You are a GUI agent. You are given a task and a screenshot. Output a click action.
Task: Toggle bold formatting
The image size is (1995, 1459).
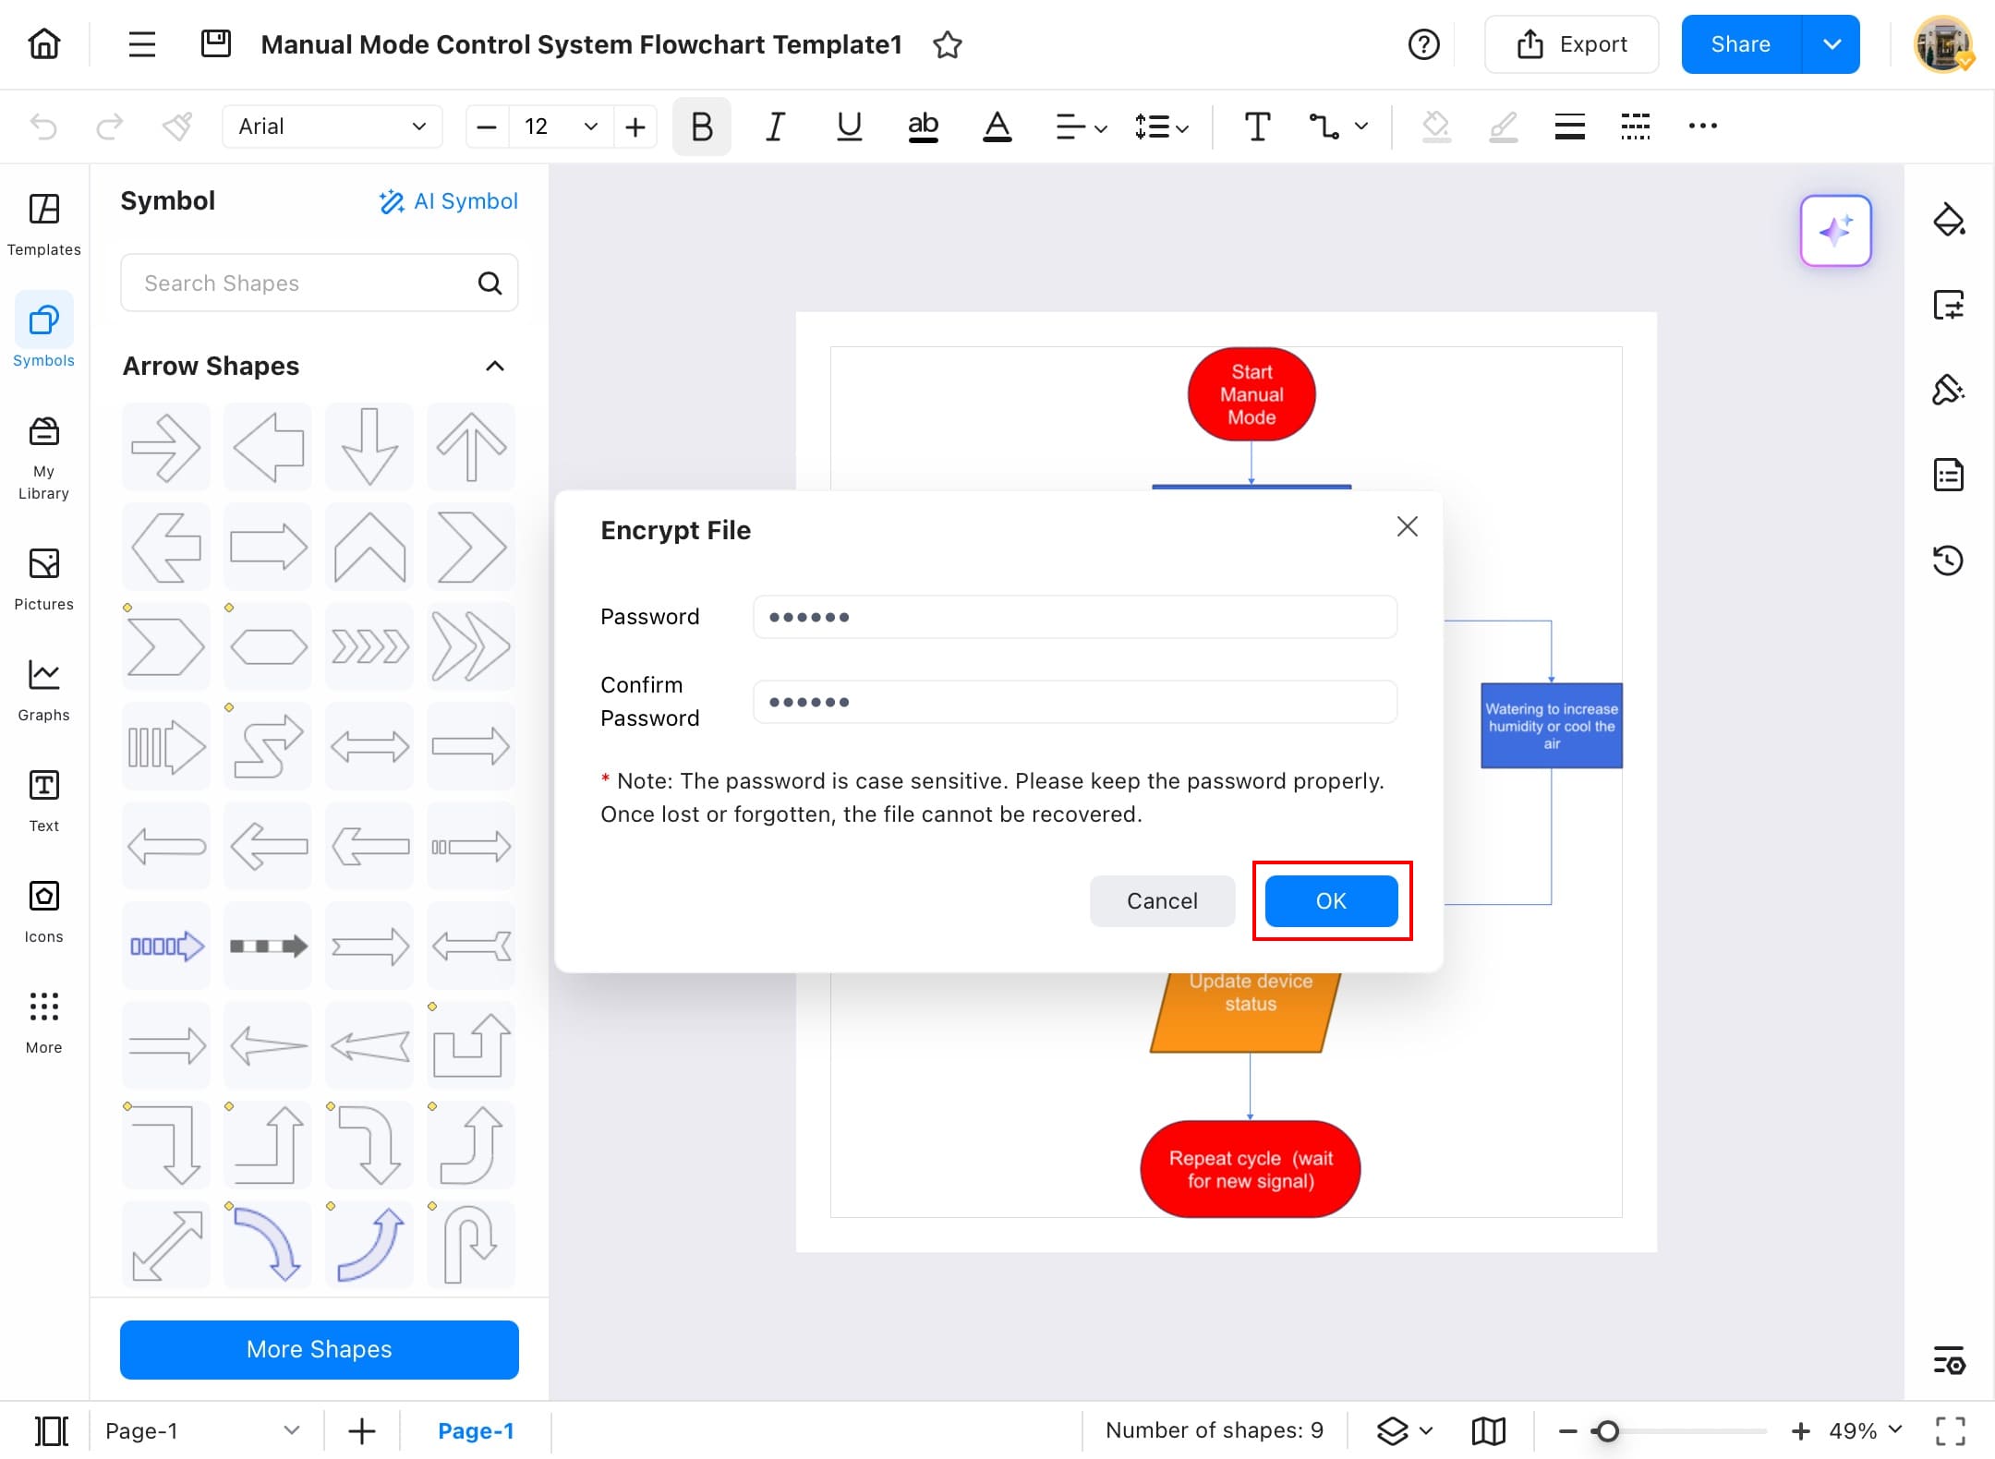(x=701, y=127)
